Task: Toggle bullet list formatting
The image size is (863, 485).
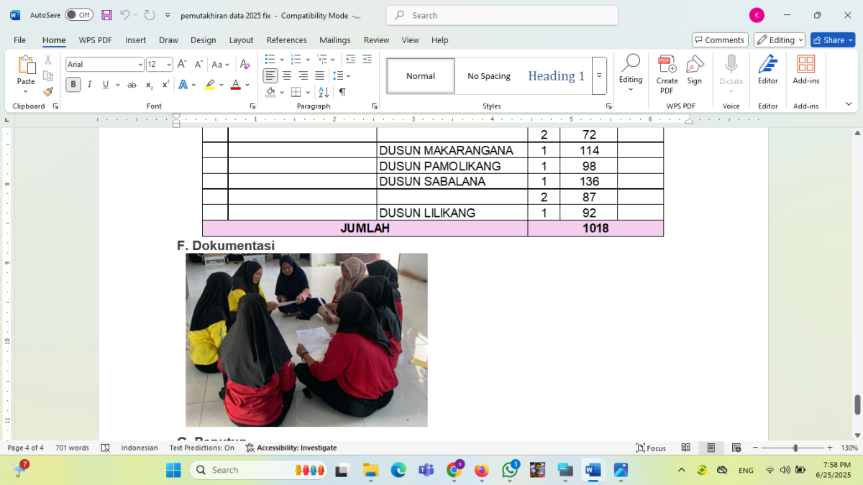Action: (270, 60)
